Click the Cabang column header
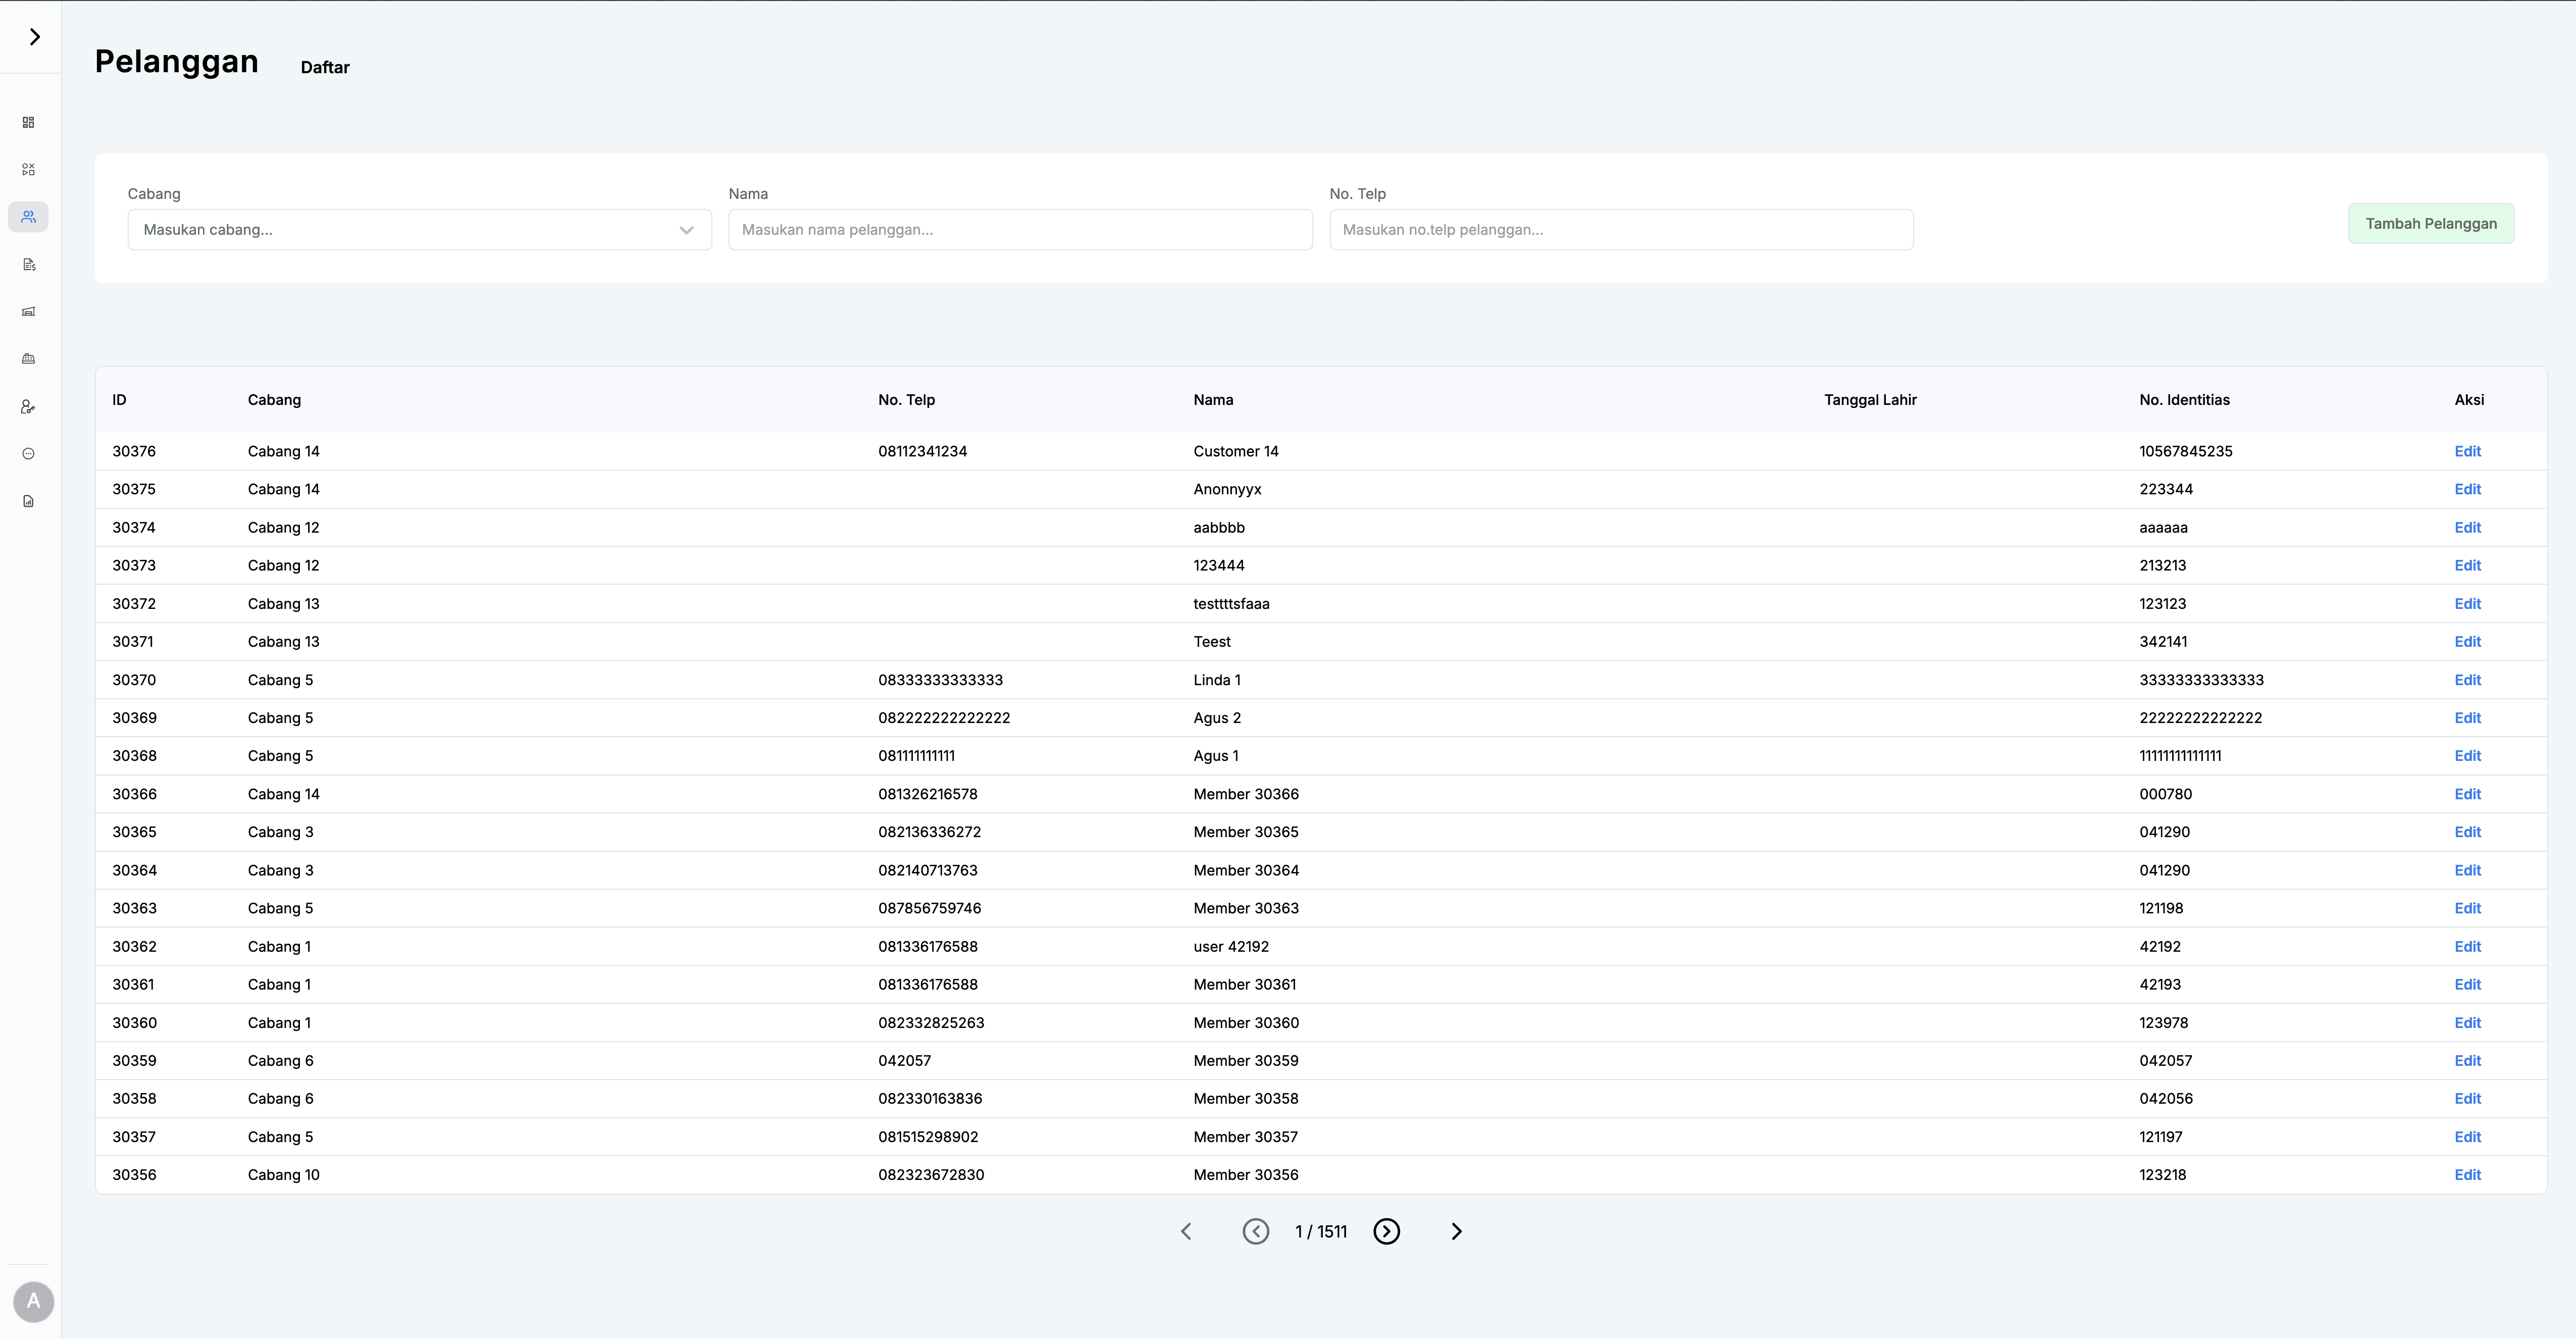 click(x=274, y=400)
